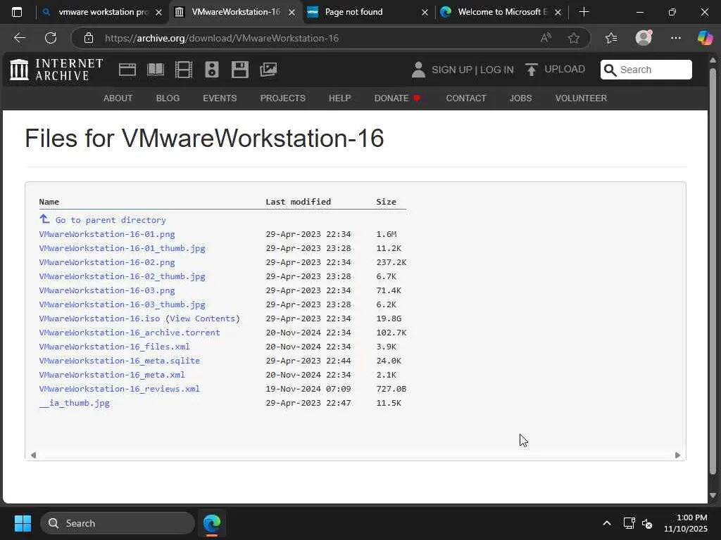Open the network status tray icon

click(x=629, y=523)
